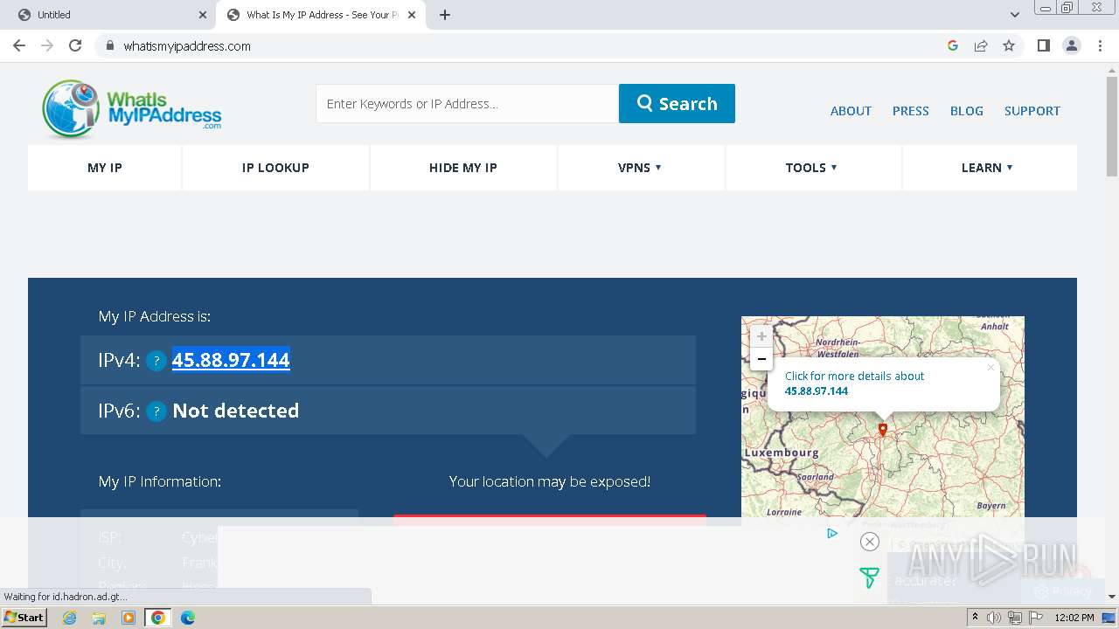Share this page icon
The height and width of the screenshot is (629, 1119).
981,45
